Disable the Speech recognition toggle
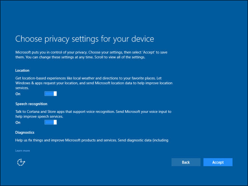 (51, 122)
